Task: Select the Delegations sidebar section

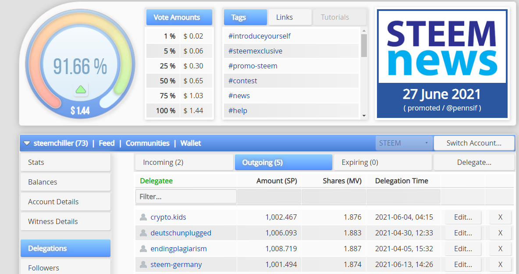Action: click(x=66, y=248)
